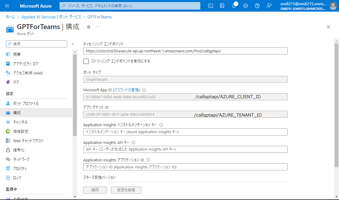Viewport: 339px width, 200px height.
Task: Click the 価格設定 icon in the sidebar
Action: [8, 131]
